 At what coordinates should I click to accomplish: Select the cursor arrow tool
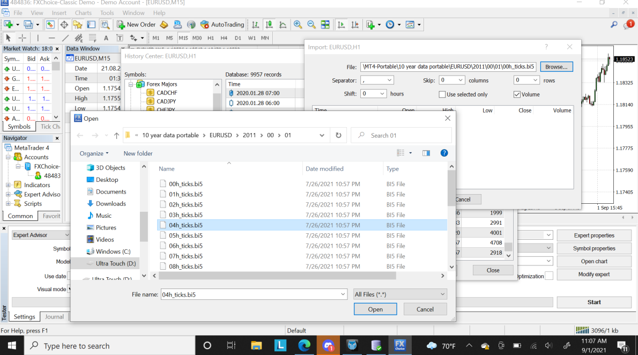(x=8, y=38)
